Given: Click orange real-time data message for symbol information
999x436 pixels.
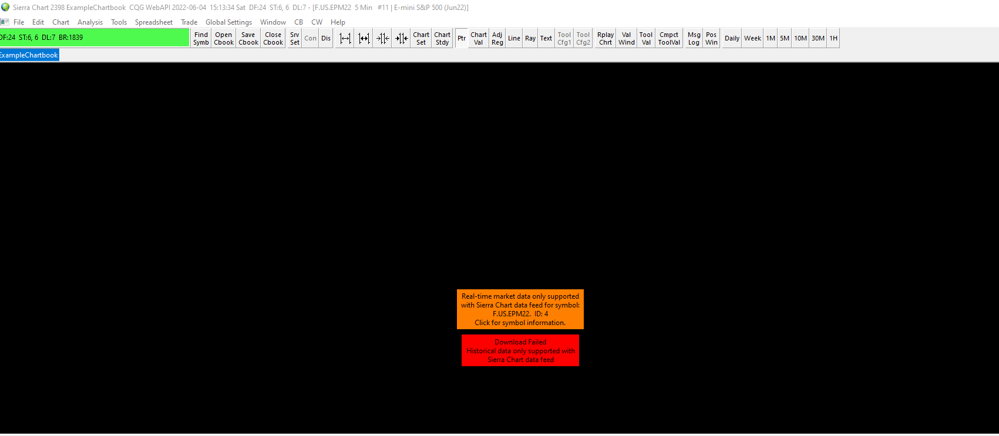Looking at the screenshot, I should 520,309.
